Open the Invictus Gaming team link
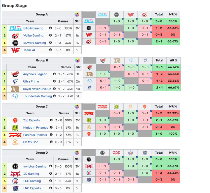The image size is (210, 193). click(x=35, y=166)
